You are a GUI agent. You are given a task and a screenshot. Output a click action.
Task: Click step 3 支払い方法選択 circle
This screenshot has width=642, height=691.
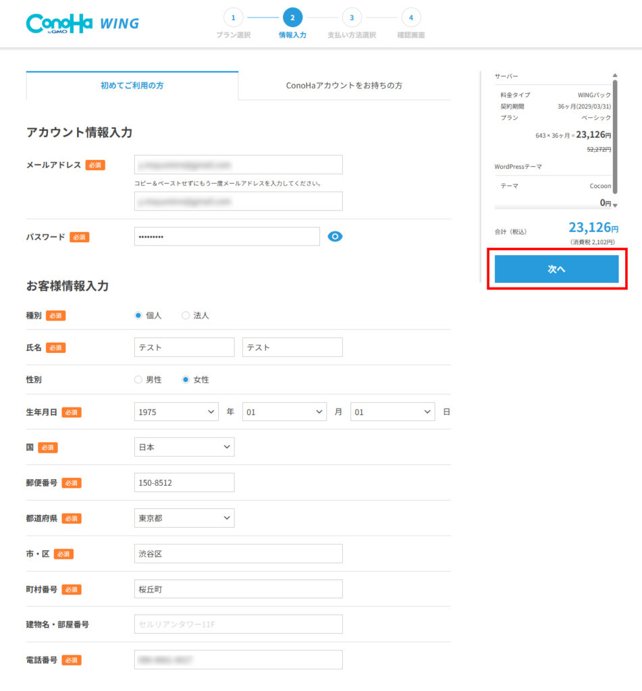(x=351, y=18)
